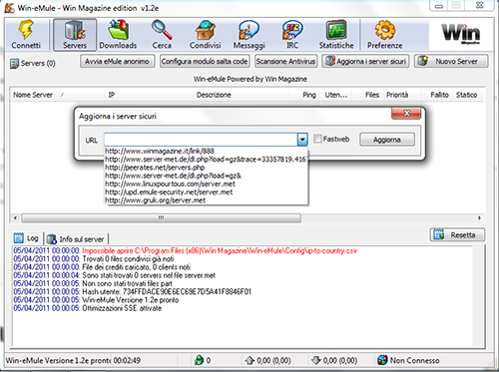Open the Condivisi shared files section
The height and width of the screenshot is (372, 499).
pos(205,35)
